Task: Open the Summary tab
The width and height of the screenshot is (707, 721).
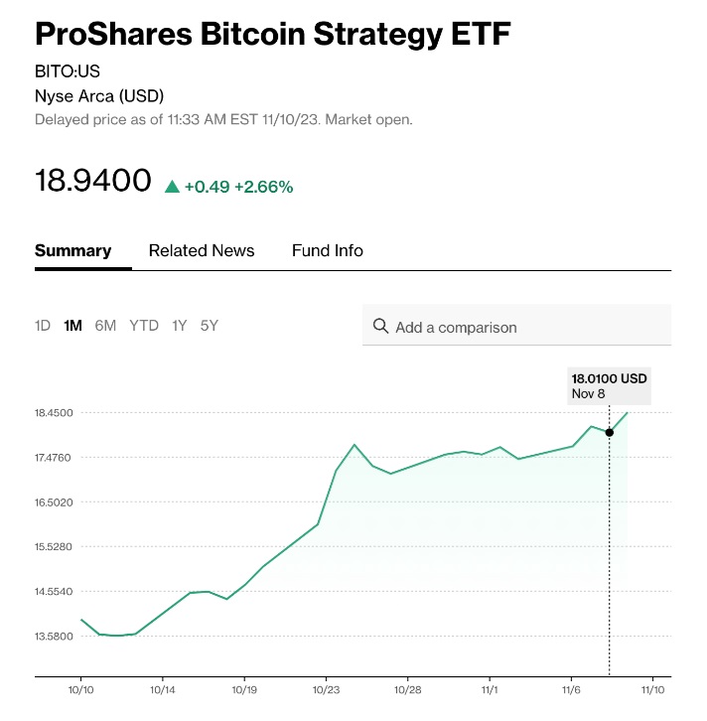Action: (72, 250)
